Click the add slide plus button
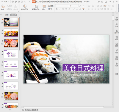119x112 pixels. [10, 110]
